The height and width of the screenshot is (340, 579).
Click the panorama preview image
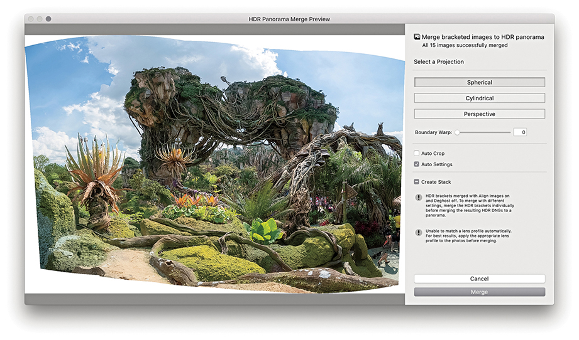tap(214, 164)
